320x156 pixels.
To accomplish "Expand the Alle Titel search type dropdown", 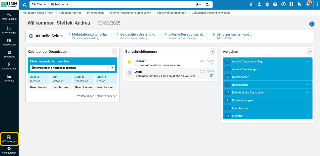I will coord(39,5).
